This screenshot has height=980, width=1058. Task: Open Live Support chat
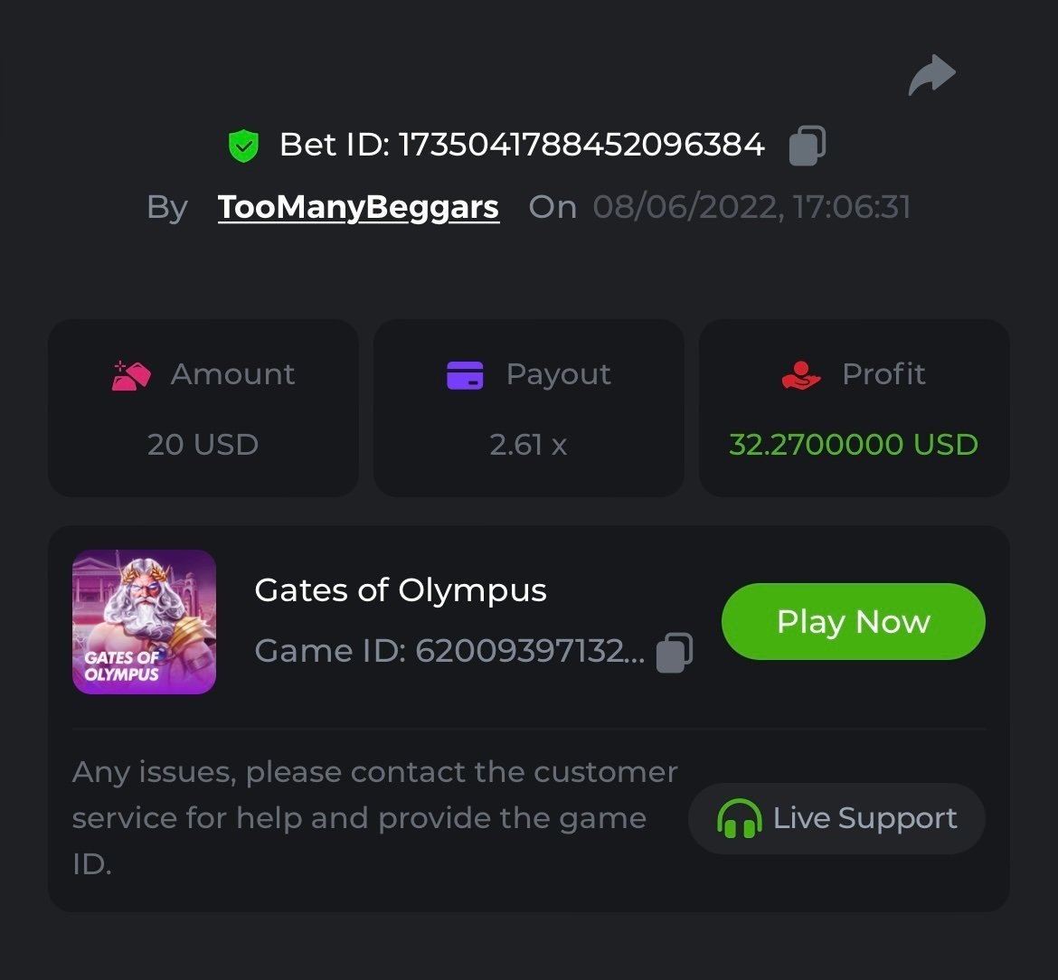pos(836,819)
